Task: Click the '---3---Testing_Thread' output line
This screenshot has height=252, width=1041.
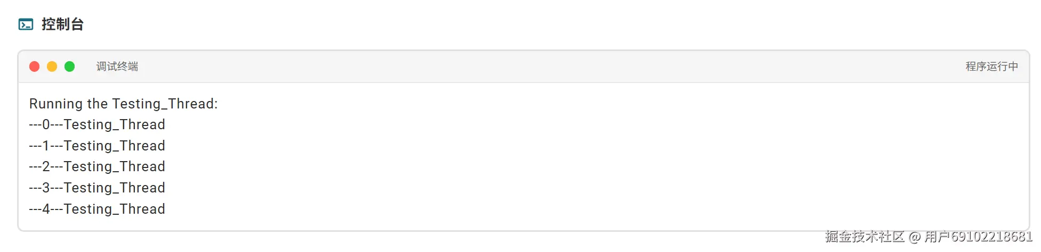Action: click(x=97, y=188)
